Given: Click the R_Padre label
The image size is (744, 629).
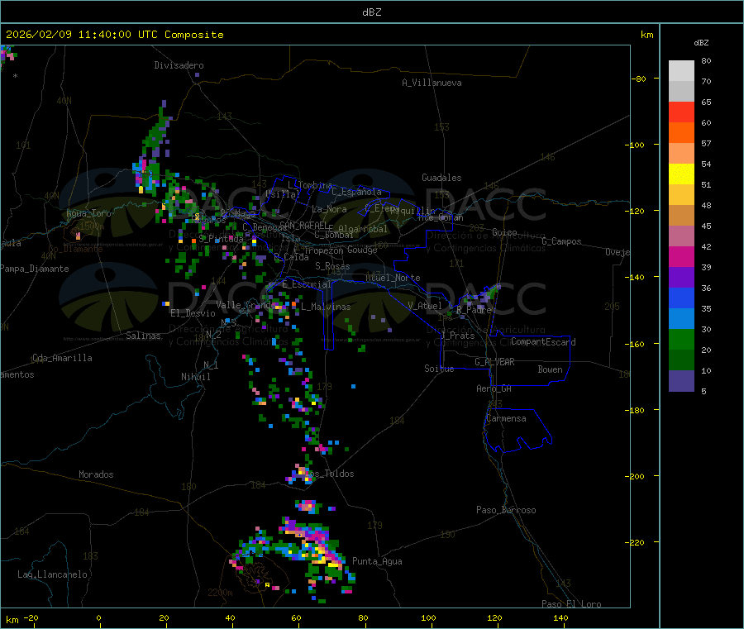Looking at the screenshot, I should (x=474, y=310).
